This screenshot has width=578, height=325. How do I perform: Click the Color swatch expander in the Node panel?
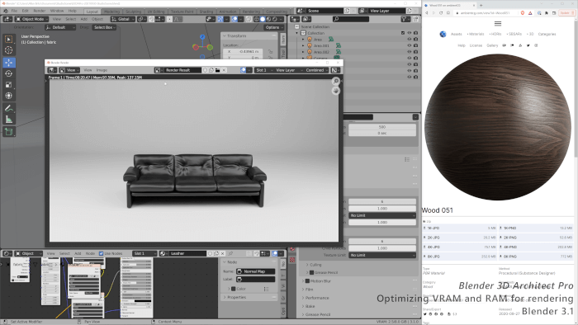[x=229, y=289]
